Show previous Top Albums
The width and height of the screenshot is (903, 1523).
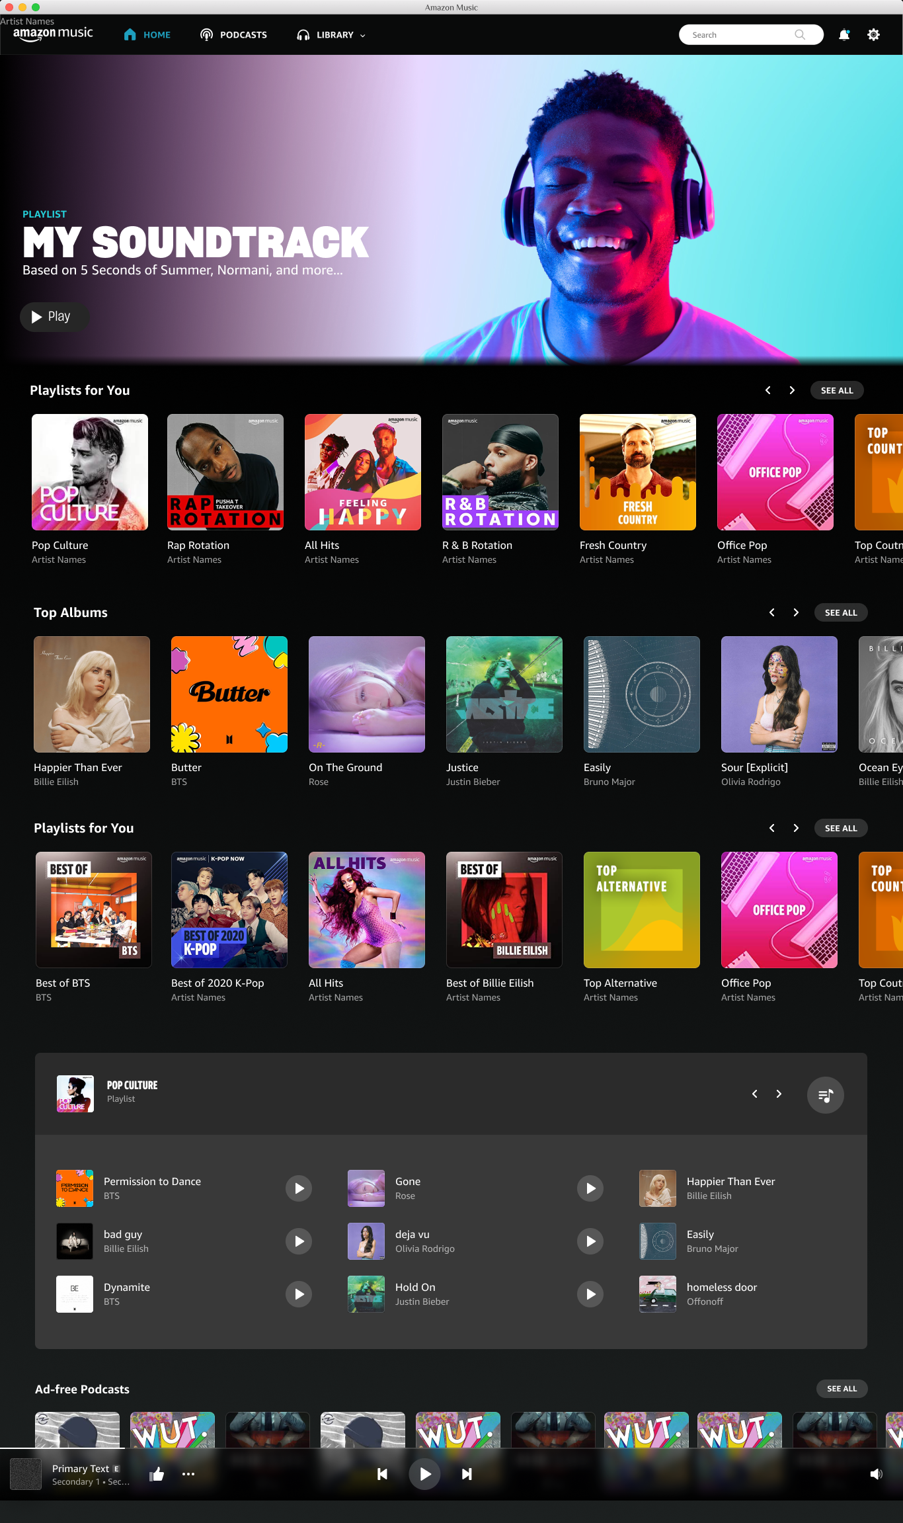point(772,612)
